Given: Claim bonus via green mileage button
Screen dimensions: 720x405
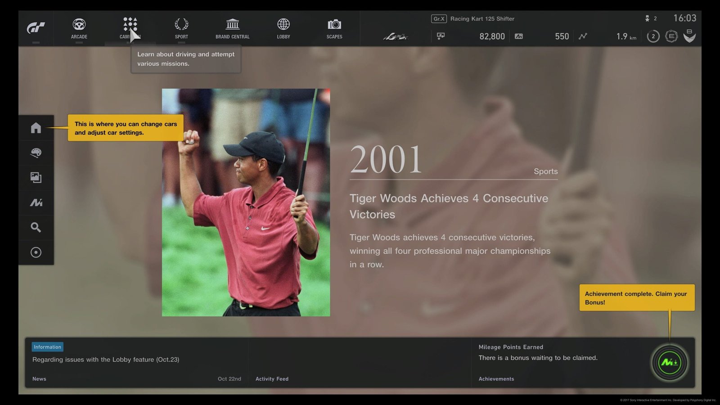Looking at the screenshot, I should click(x=669, y=362).
